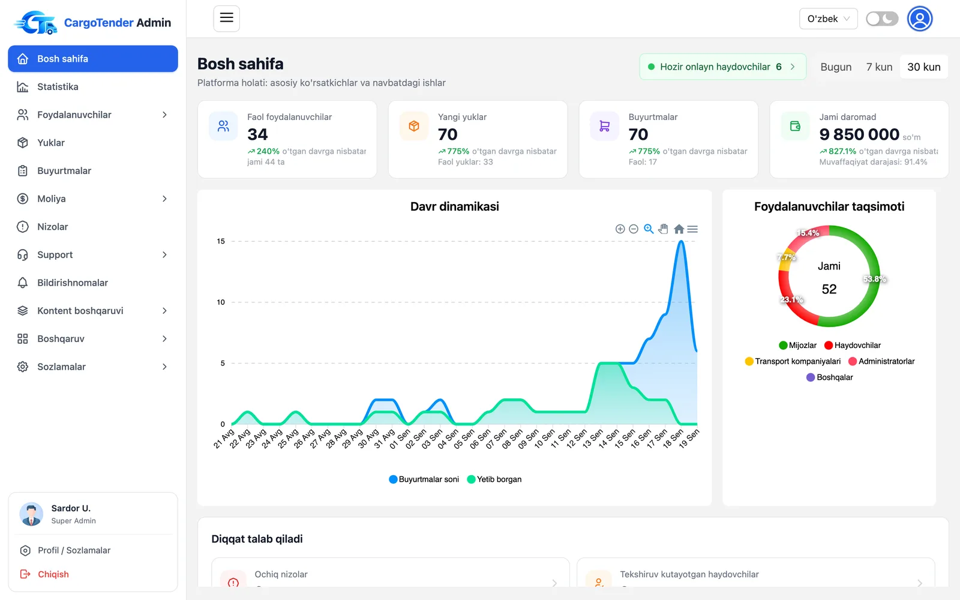Reset chart zoom with home icon
960x600 pixels.
679,229
